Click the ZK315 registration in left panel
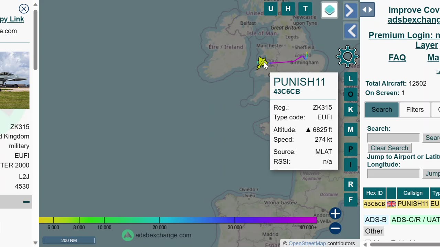This screenshot has width=440, height=247. pyautogui.click(x=20, y=127)
